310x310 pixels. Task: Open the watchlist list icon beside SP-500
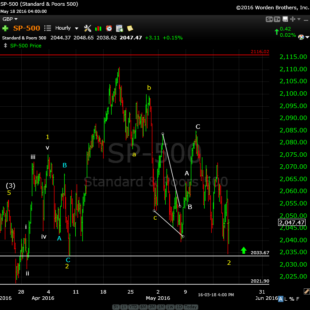click(47, 28)
